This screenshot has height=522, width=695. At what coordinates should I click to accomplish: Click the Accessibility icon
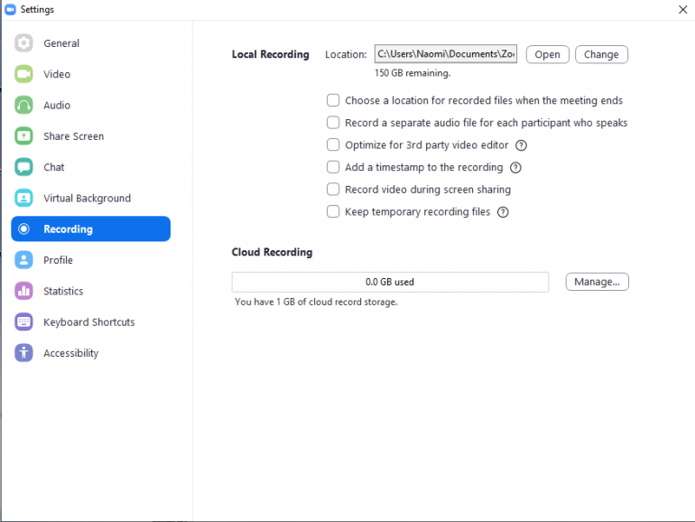[23, 353]
